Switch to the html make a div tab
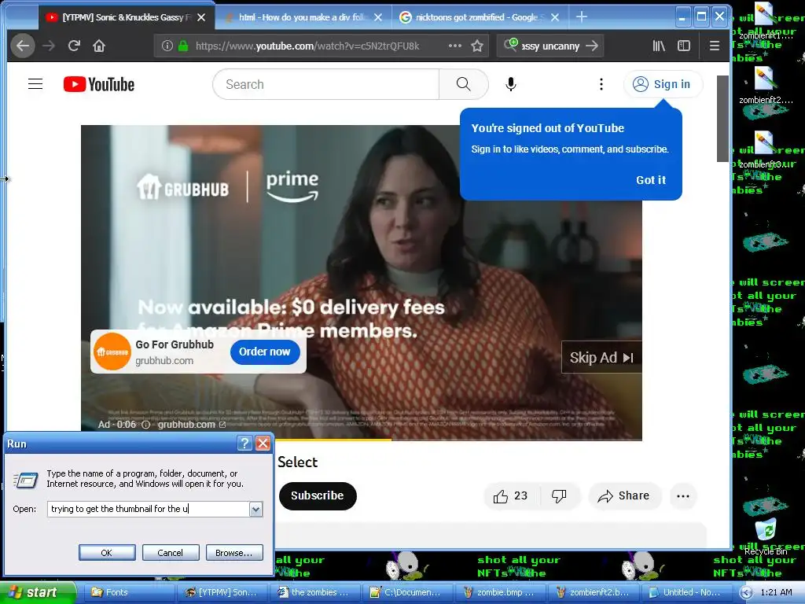Viewport: 805px width, 604px height. pos(303,17)
